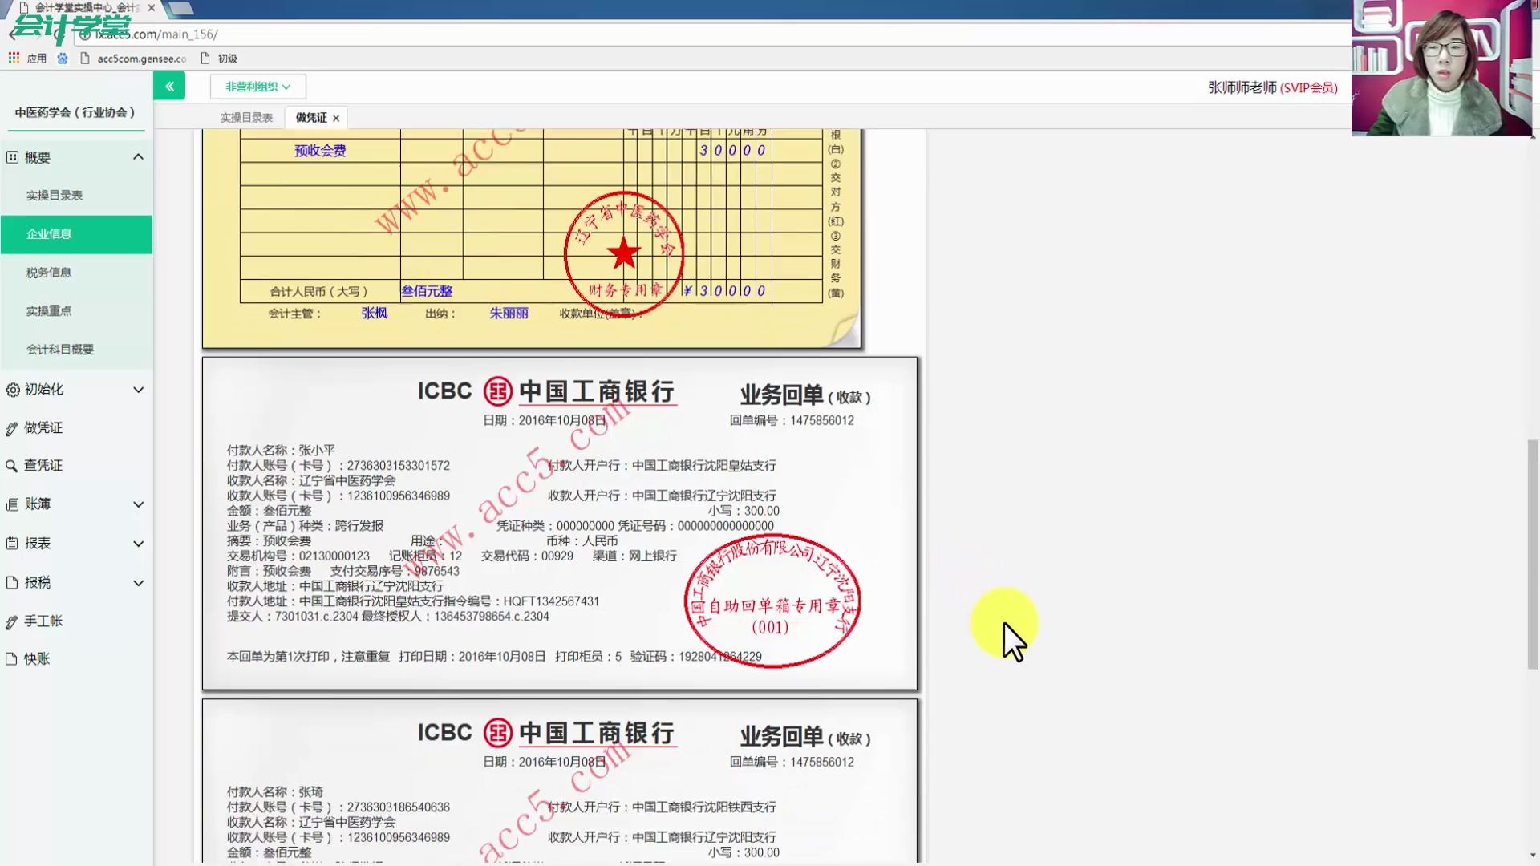Click the 概要 section icon

12,157
